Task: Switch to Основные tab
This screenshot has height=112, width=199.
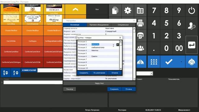Action: click(75, 25)
